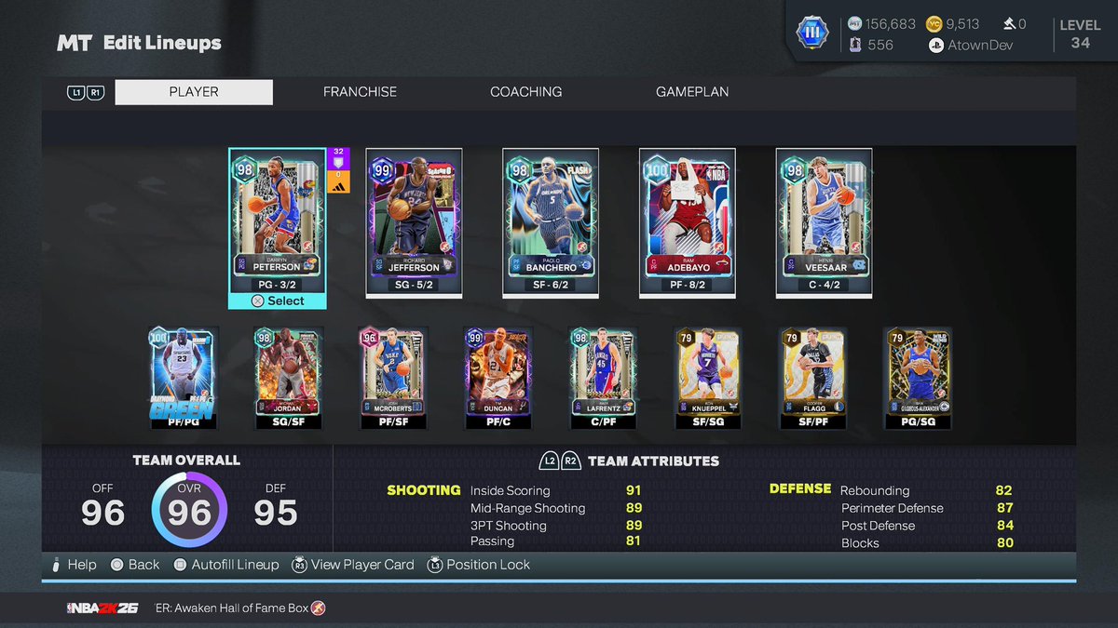Select the Gilgeous-Alexander PG/SG bench card
The width and height of the screenshot is (1118, 628).
tap(919, 378)
